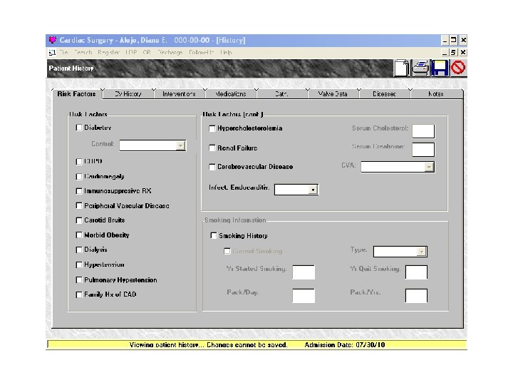Restore down the inner document window
Viewport: 513px width, 385px height.
pyautogui.click(x=453, y=52)
